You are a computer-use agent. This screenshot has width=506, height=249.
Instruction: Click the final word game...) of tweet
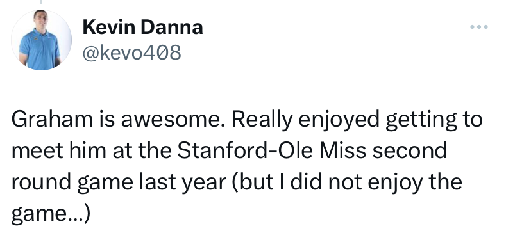[51, 214]
